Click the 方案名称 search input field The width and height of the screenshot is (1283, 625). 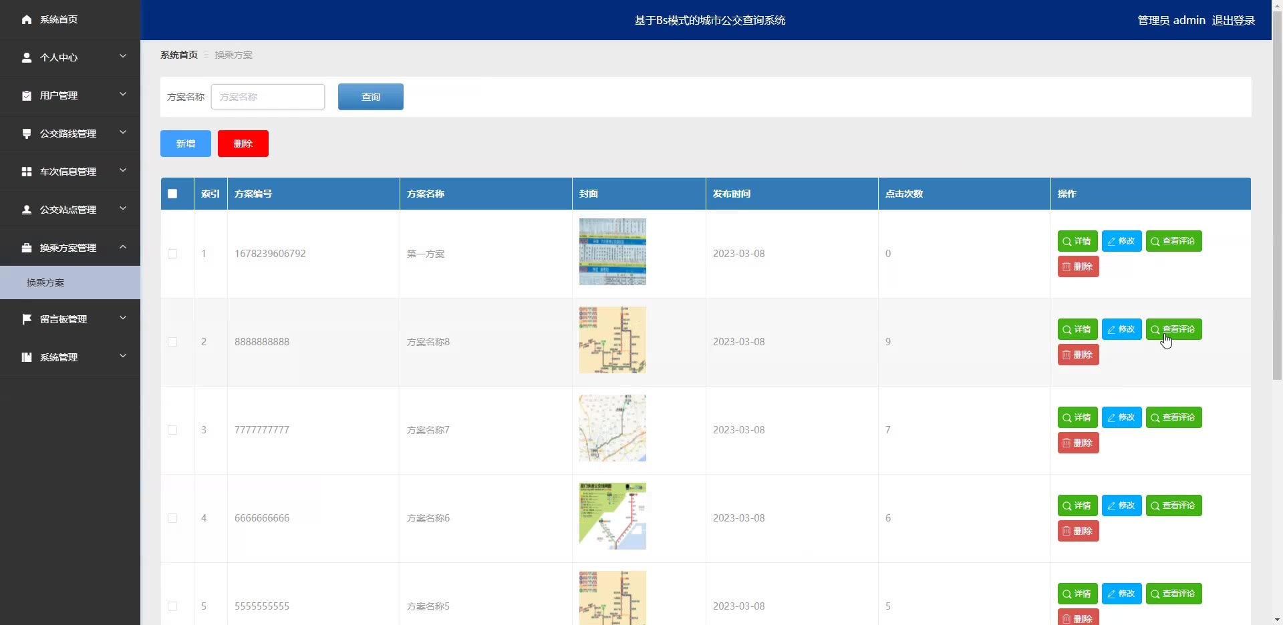pos(268,97)
